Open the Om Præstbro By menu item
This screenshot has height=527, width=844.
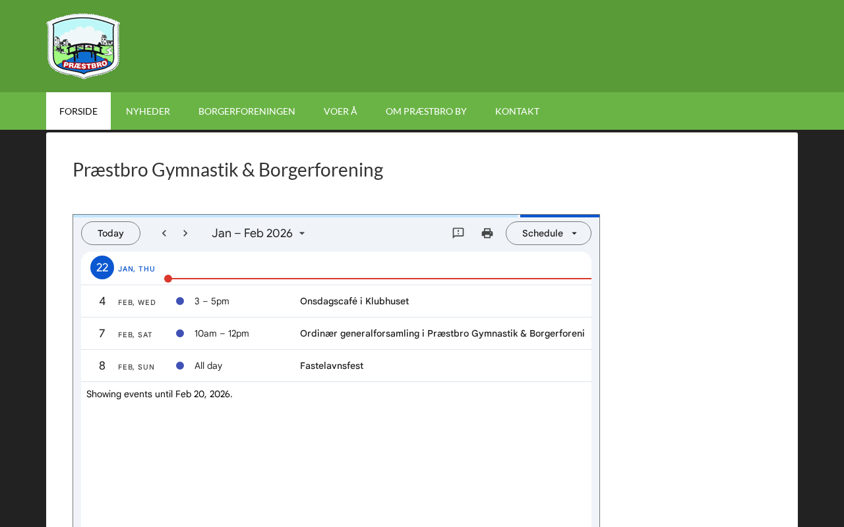[x=426, y=111]
